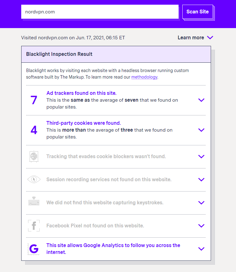Click the Google Analytics G icon
This screenshot has width=236, height=272.
(34, 249)
